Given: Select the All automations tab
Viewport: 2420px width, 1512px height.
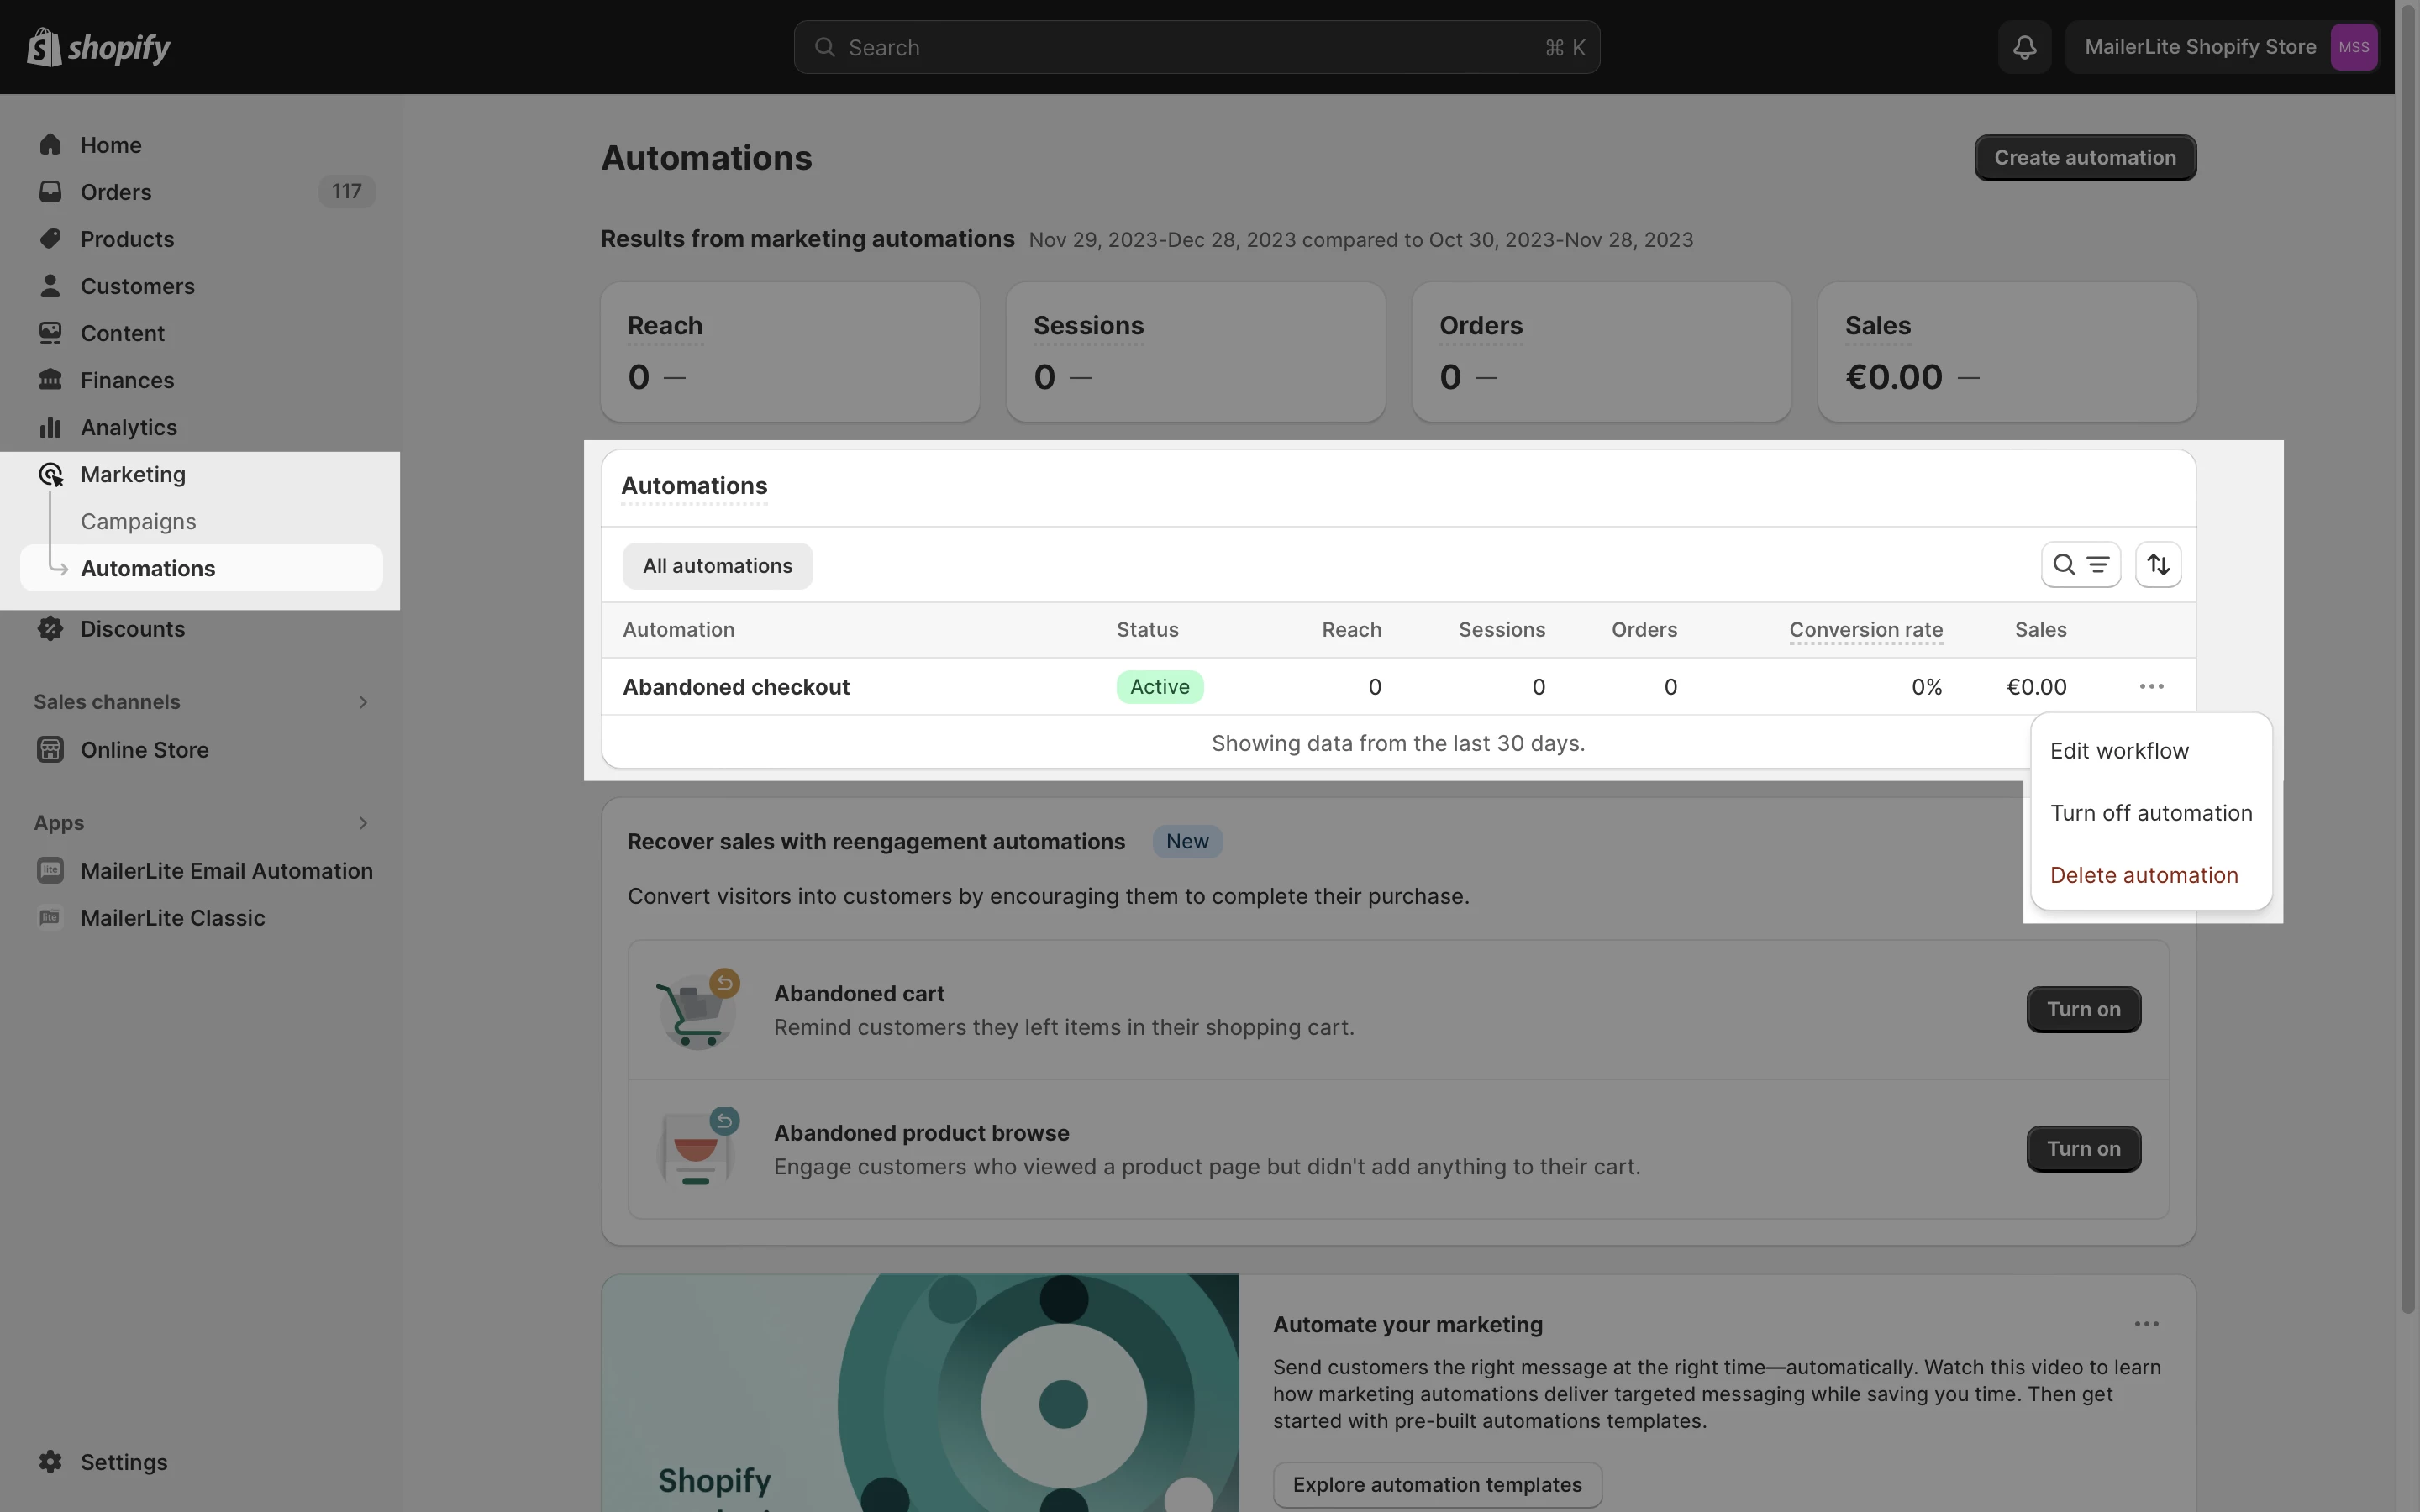Looking at the screenshot, I should click(x=717, y=566).
